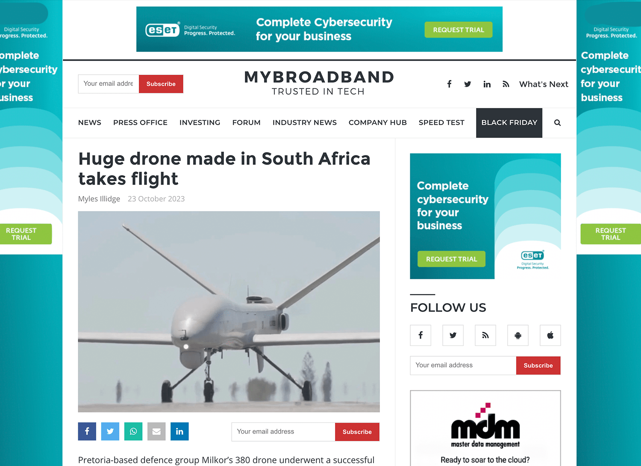Share article on LinkedIn below image

[x=179, y=431]
